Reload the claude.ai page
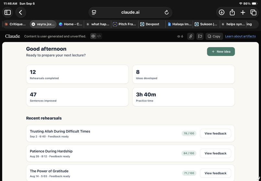 [166, 13]
